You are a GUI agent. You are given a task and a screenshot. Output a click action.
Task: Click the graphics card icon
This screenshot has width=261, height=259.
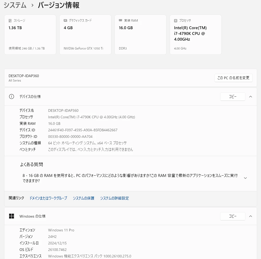pos(65,21)
